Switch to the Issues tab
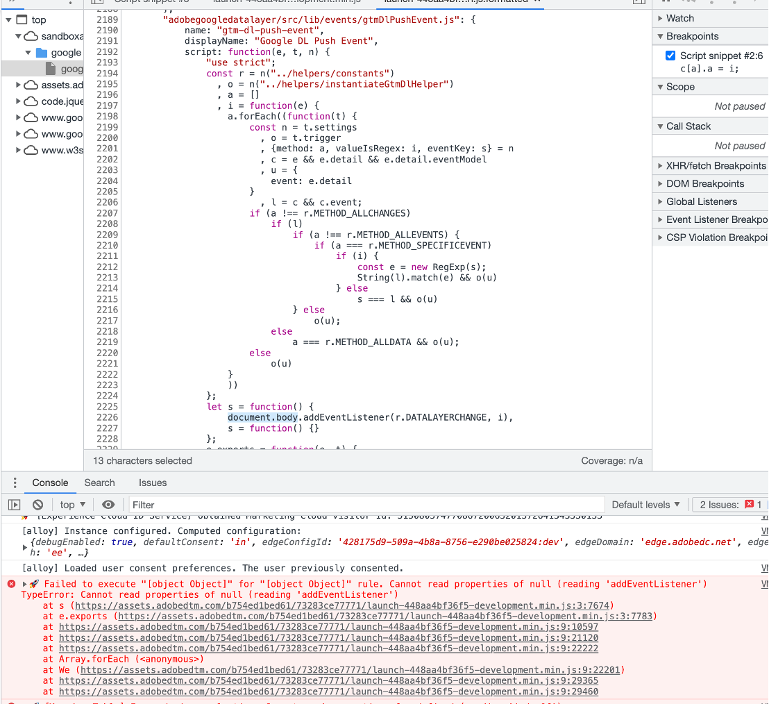 click(152, 483)
